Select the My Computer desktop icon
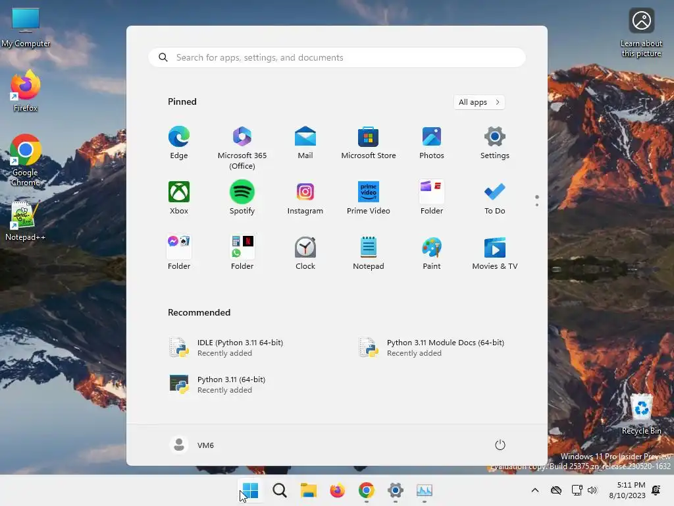Image resolution: width=674 pixels, height=506 pixels. pyautogui.click(x=26, y=27)
